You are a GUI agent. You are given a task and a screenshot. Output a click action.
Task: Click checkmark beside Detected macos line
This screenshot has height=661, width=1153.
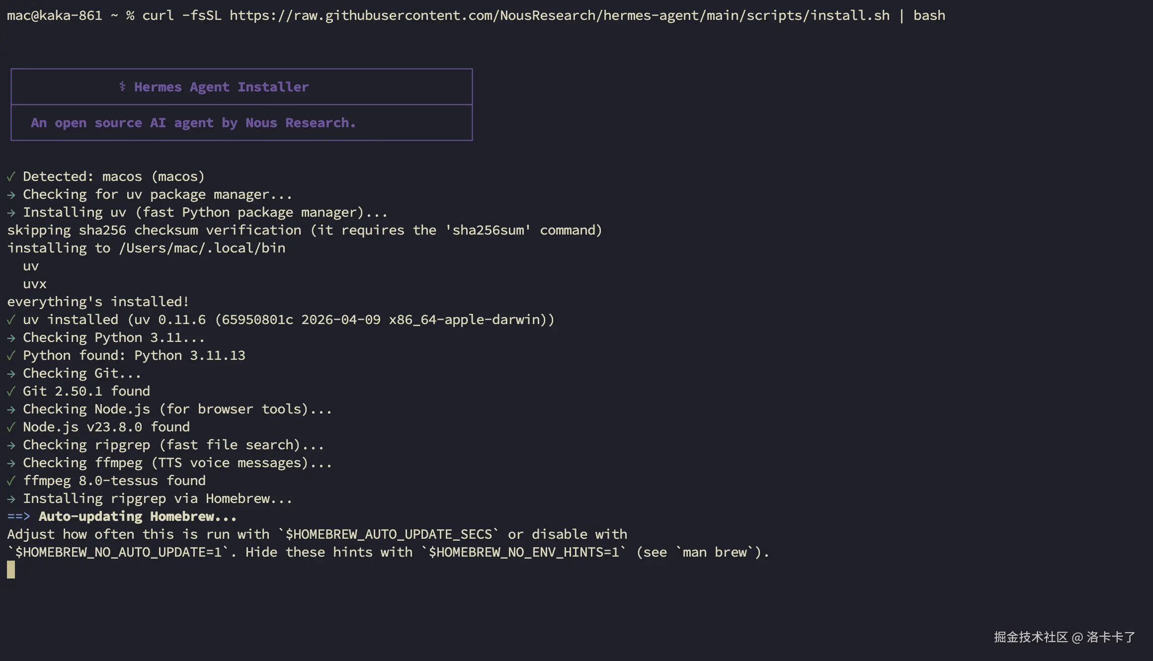pyautogui.click(x=11, y=176)
